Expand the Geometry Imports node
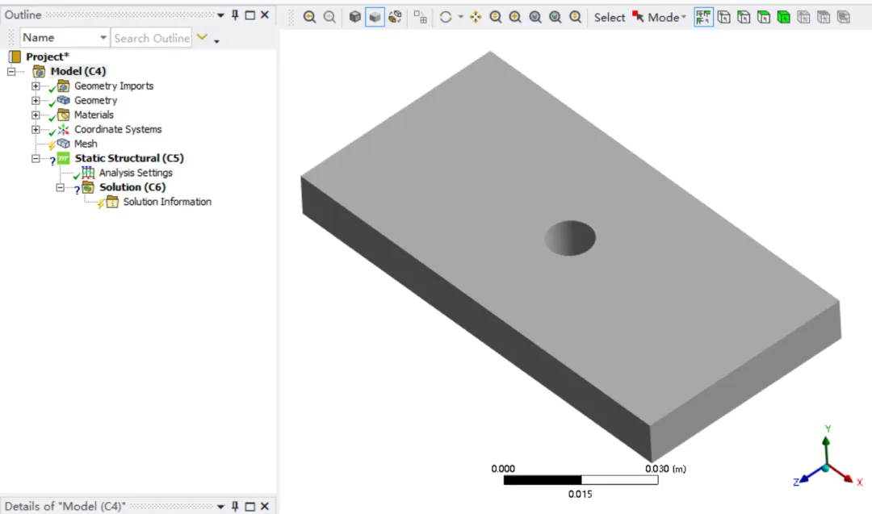This screenshot has width=872, height=514. [36, 86]
